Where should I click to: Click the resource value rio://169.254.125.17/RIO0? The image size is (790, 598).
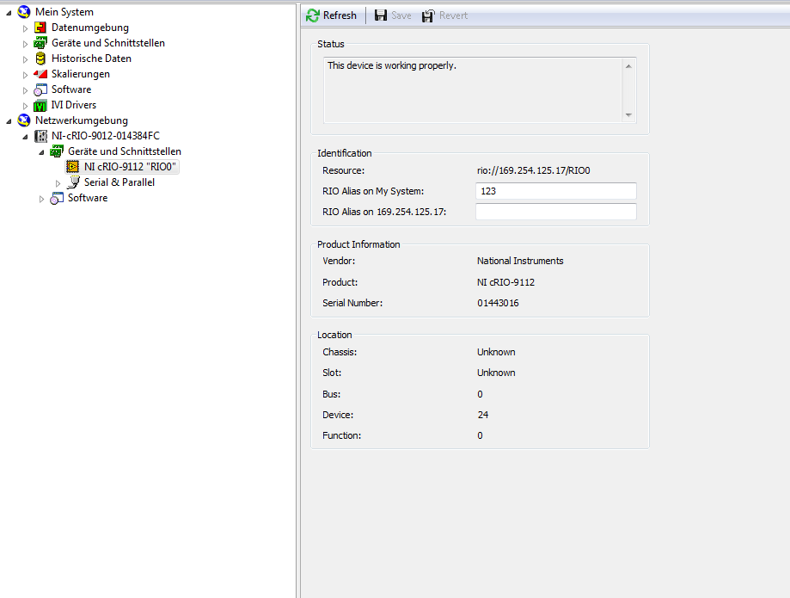[534, 170]
